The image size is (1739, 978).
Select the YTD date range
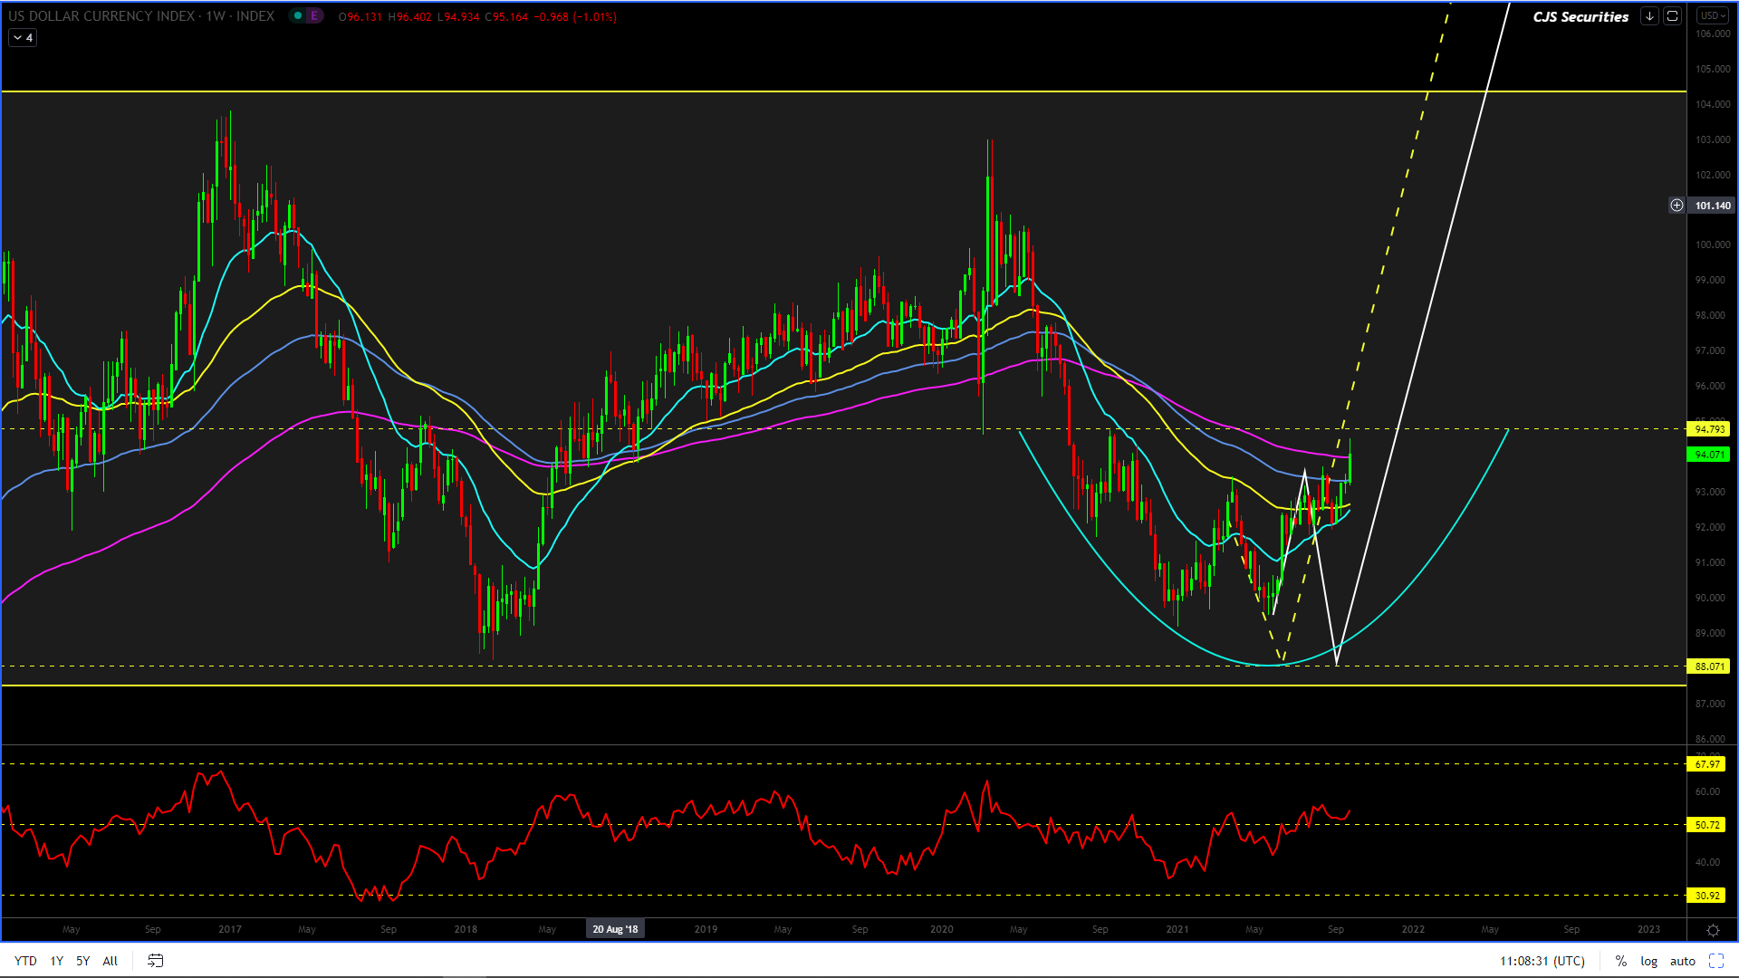pos(25,961)
